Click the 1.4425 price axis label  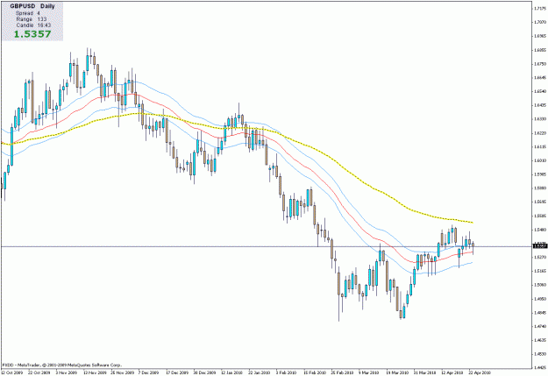540,367
